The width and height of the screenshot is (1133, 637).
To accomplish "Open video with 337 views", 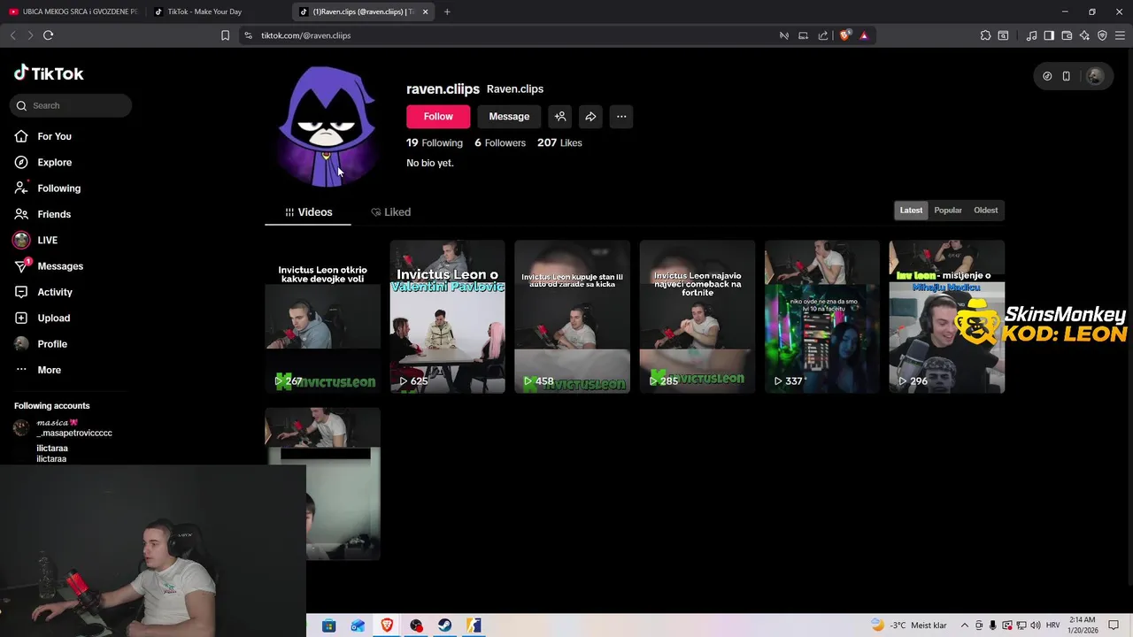I will tap(822, 317).
